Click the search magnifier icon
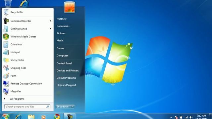This screenshot has height=119, width=212. [48, 107]
